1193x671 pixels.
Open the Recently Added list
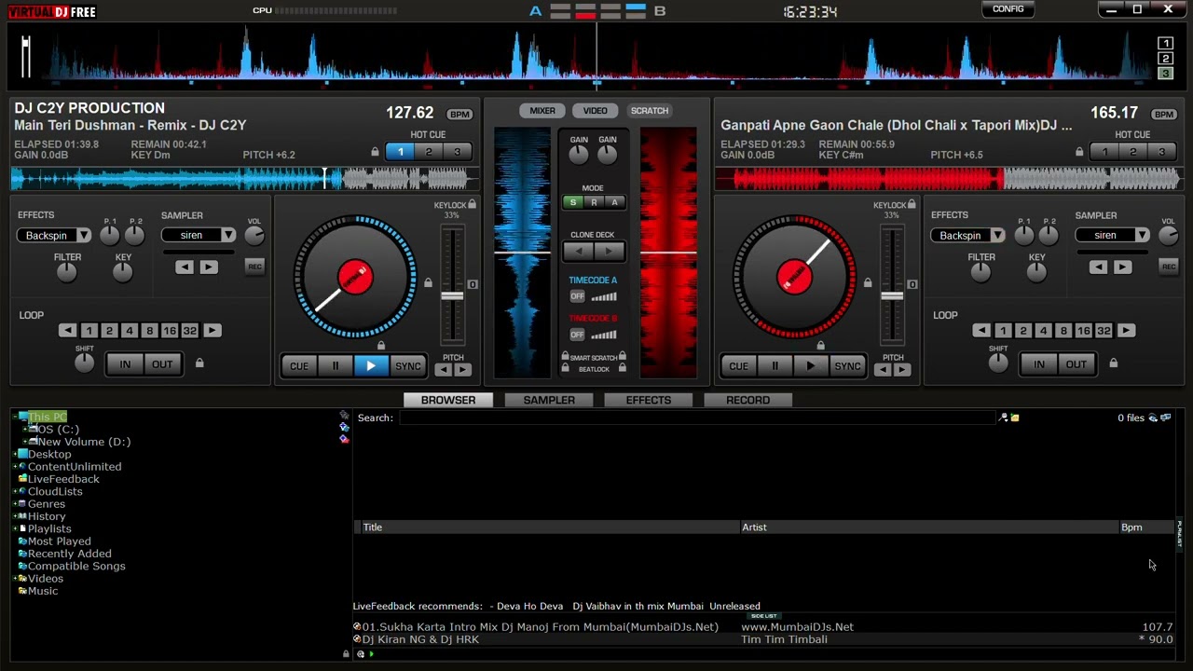click(69, 554)
